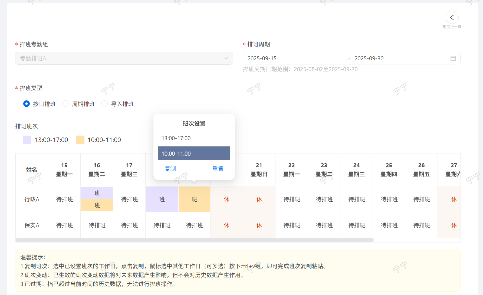The width and height of the screenshot is (483, 295).
Task: Click 行政A's purple 班 cell on Tuesday 16
Action: coord(97,193)
